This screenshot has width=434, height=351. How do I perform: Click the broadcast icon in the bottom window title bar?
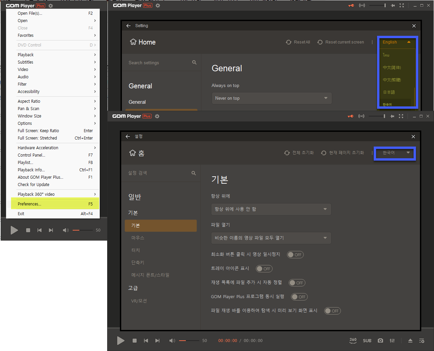coord(361,116)
